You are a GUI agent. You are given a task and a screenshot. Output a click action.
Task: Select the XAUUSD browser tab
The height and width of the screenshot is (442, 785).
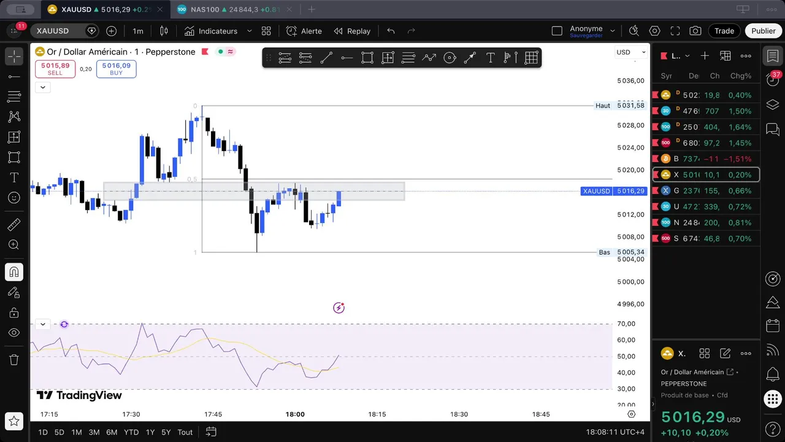tap(105, 9)
